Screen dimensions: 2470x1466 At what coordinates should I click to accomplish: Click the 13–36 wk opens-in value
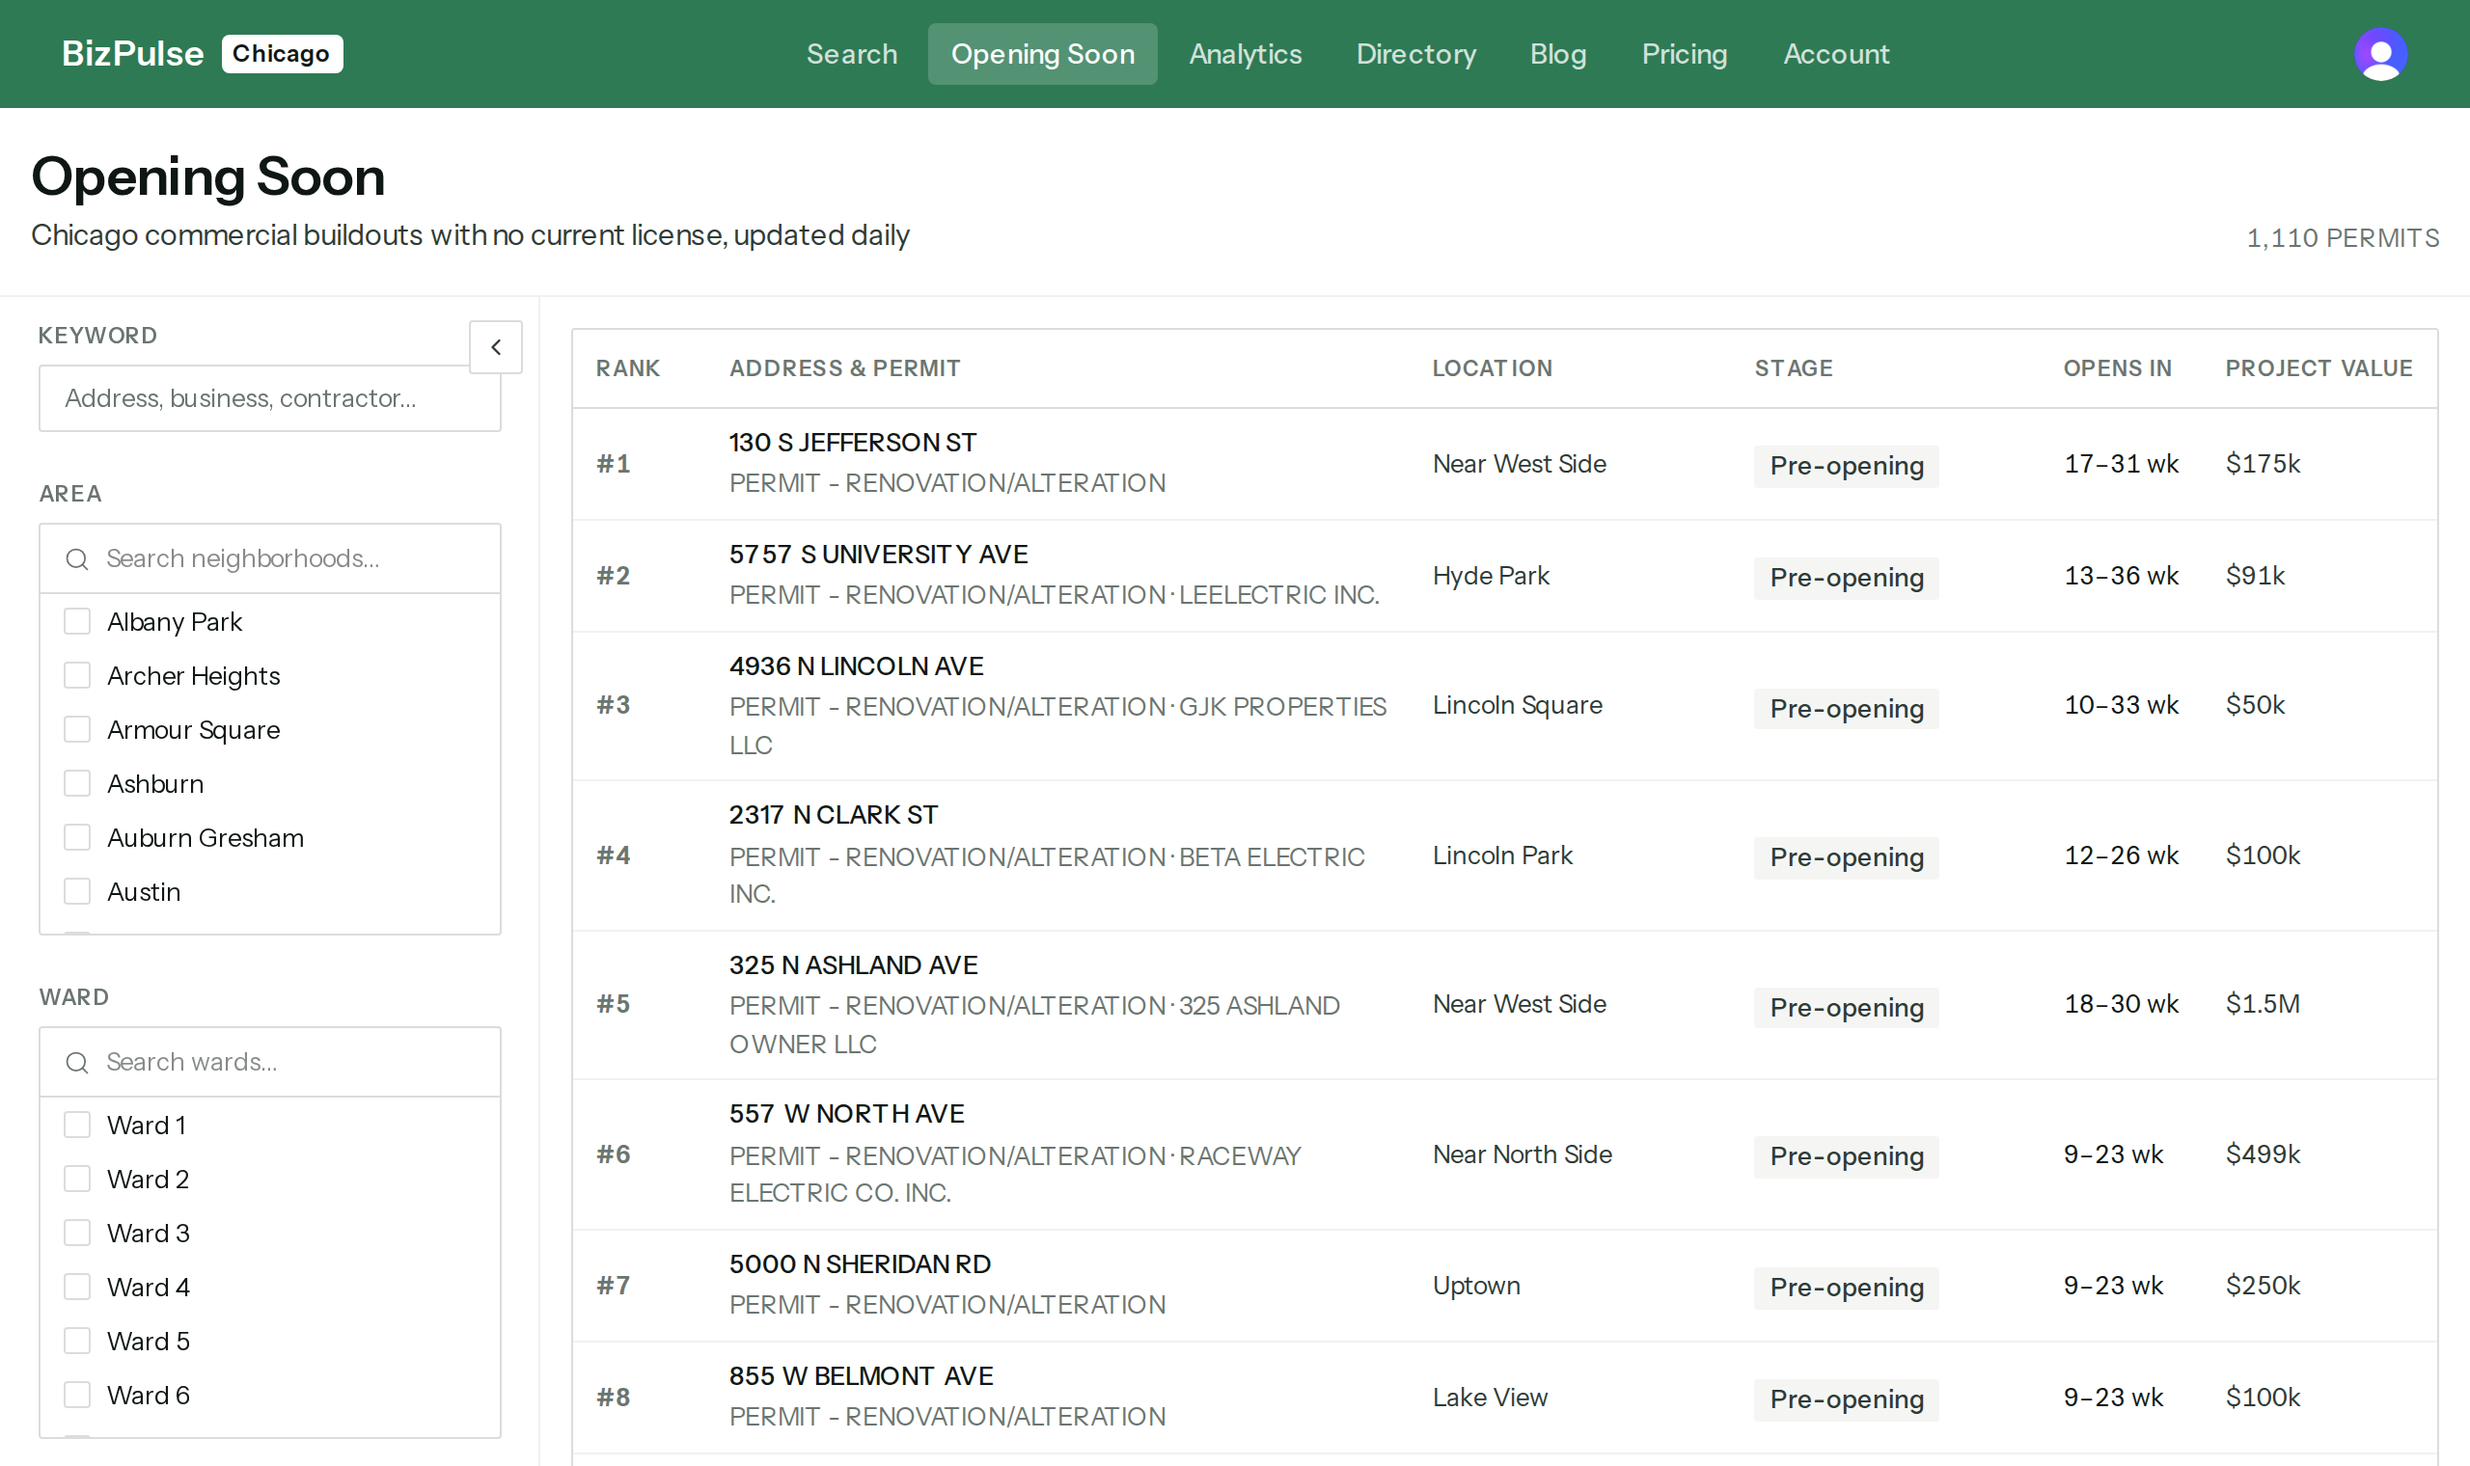(2122, 576)
